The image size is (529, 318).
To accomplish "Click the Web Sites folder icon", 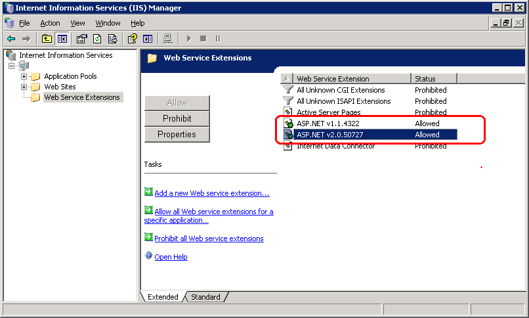I will [35, 87].
